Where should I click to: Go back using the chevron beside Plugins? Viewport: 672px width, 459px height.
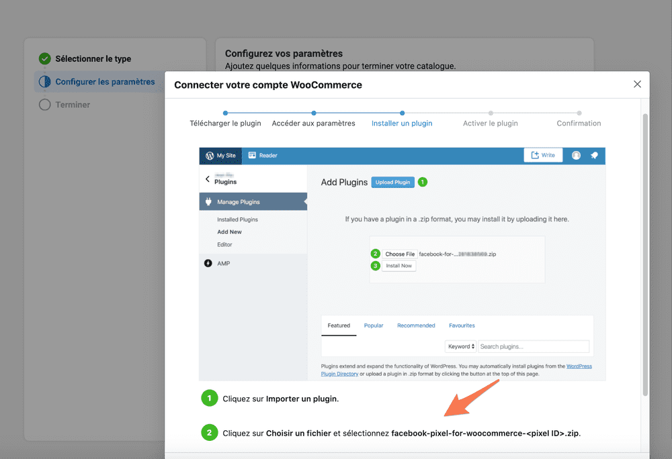(208, 178)
